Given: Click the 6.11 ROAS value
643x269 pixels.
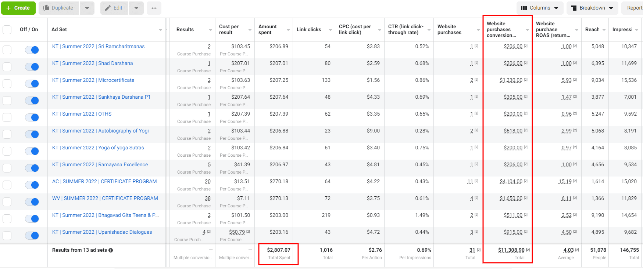Looking at the screenshot, I should (x=567, y=198).
